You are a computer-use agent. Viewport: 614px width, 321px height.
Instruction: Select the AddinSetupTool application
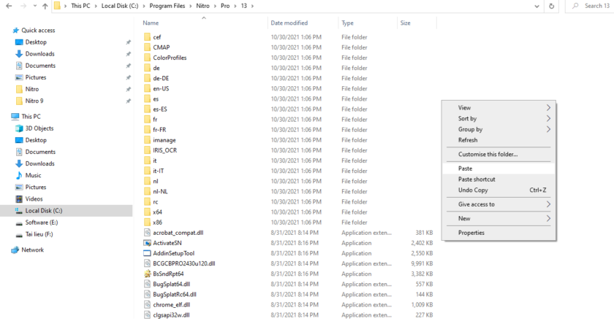coord(173,253)
